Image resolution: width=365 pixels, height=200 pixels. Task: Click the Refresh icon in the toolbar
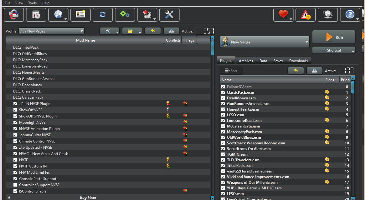point(103,15)
